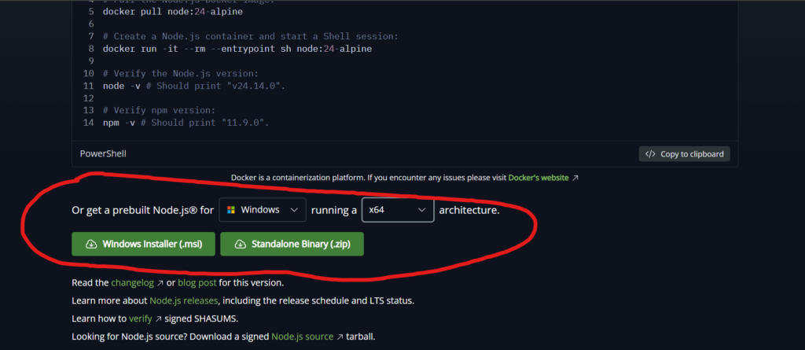Open the changelog link

tap(131, 282)
